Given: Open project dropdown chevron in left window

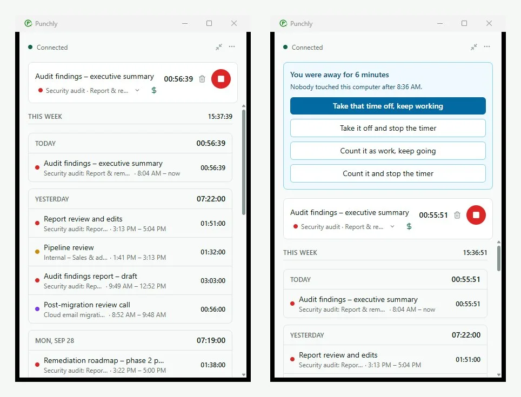Looking at the screenshot, I should pyautogui.click(x=137, y=90).
